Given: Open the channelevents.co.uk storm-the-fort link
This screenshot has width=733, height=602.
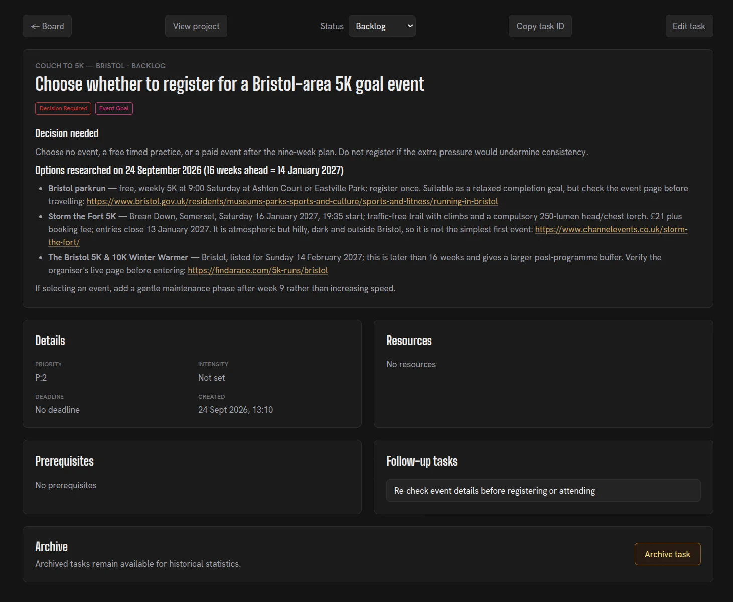Looking at the screenshot, I should tap(611, 229).
